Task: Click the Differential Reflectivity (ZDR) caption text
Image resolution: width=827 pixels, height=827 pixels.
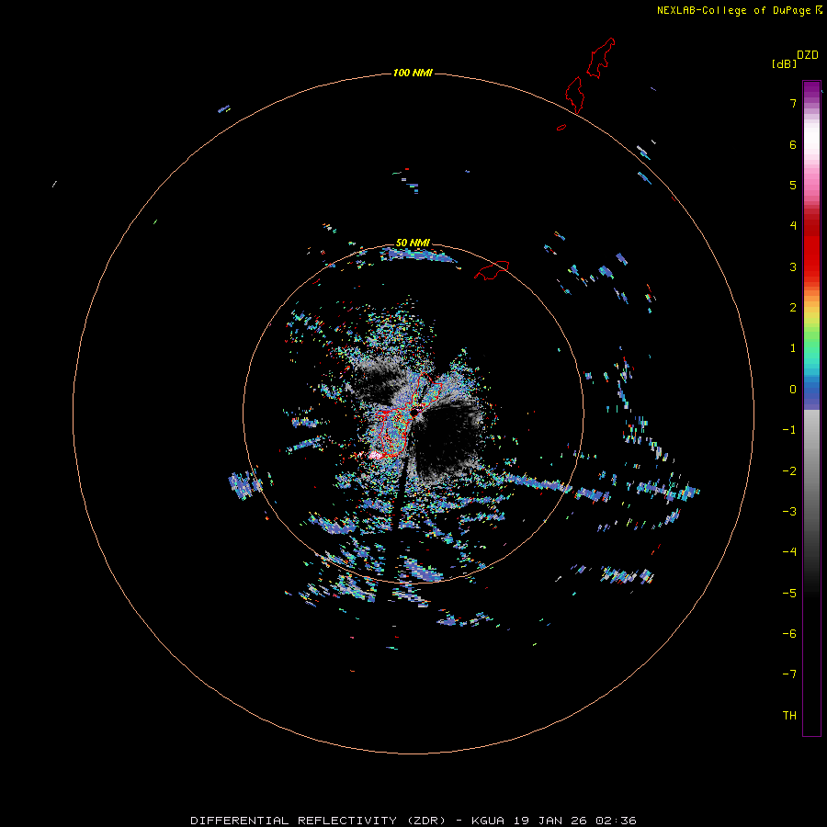Action: tap(319, 821)
